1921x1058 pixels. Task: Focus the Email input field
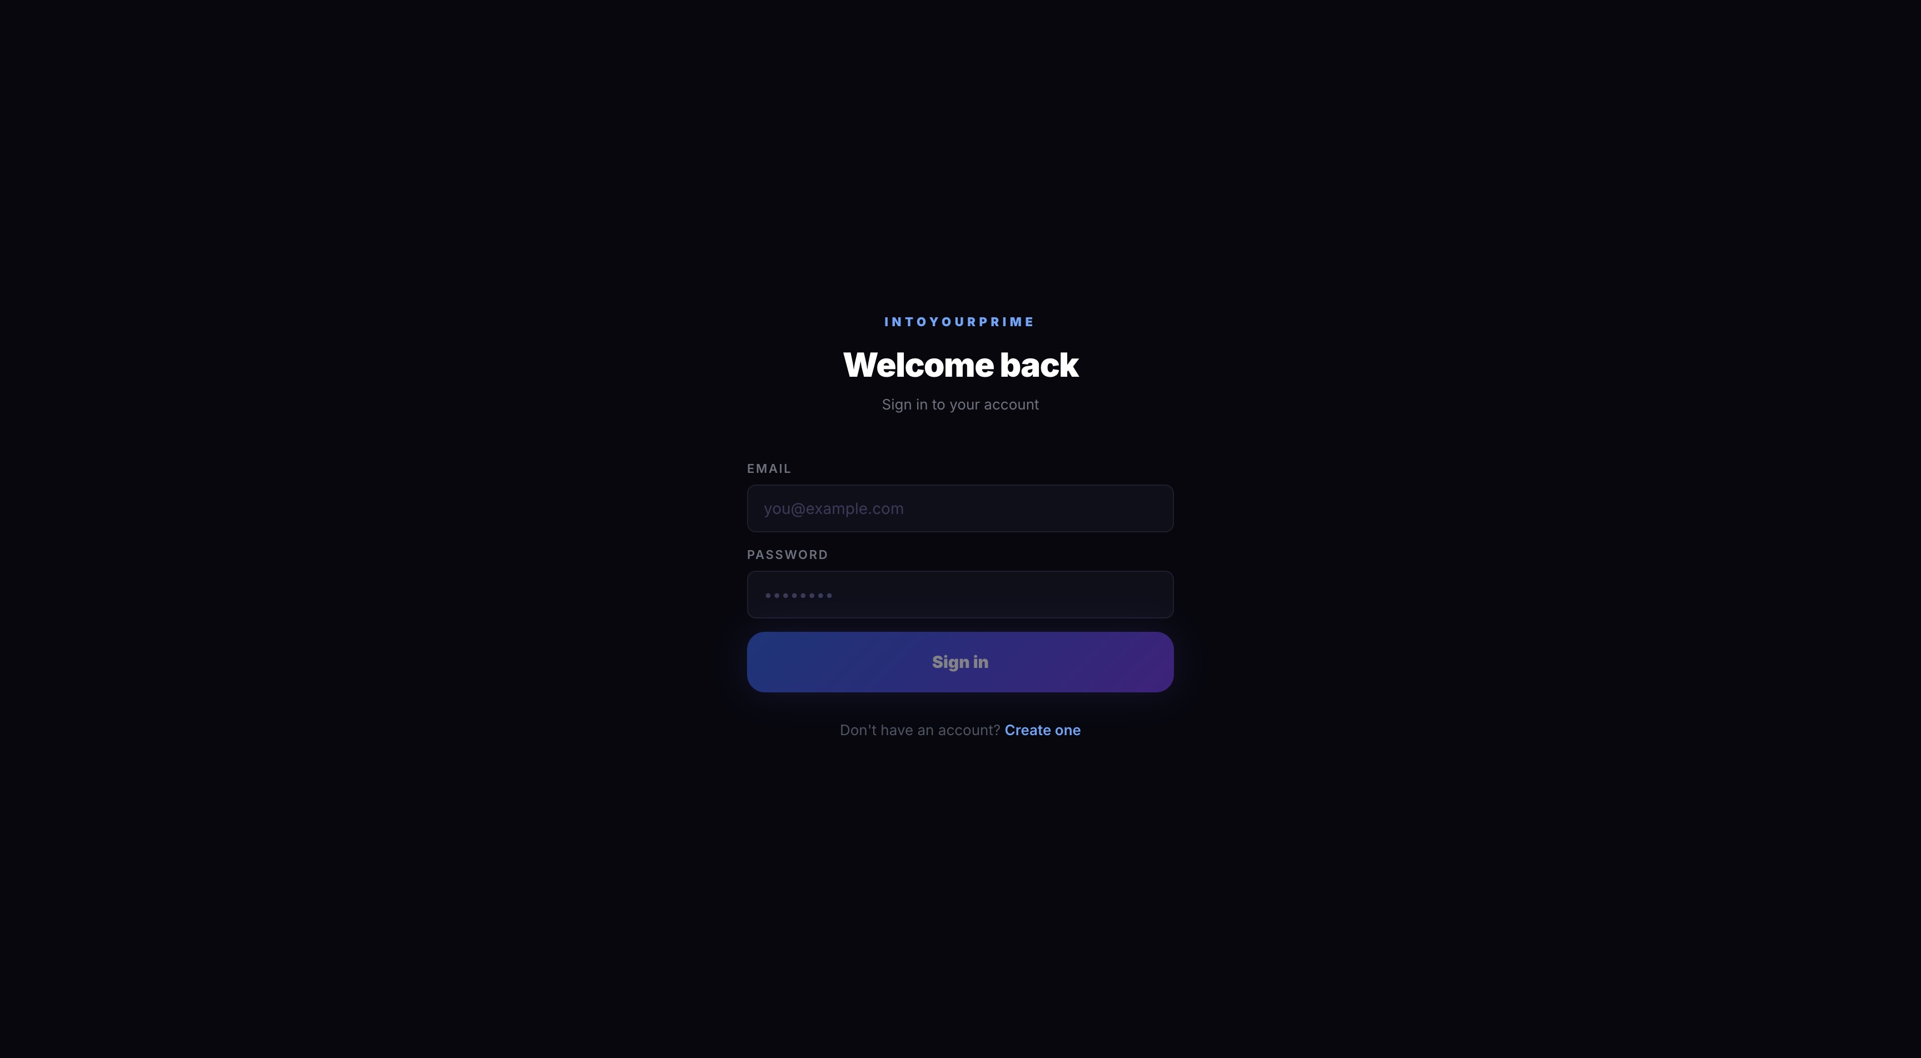pos(960,508)
